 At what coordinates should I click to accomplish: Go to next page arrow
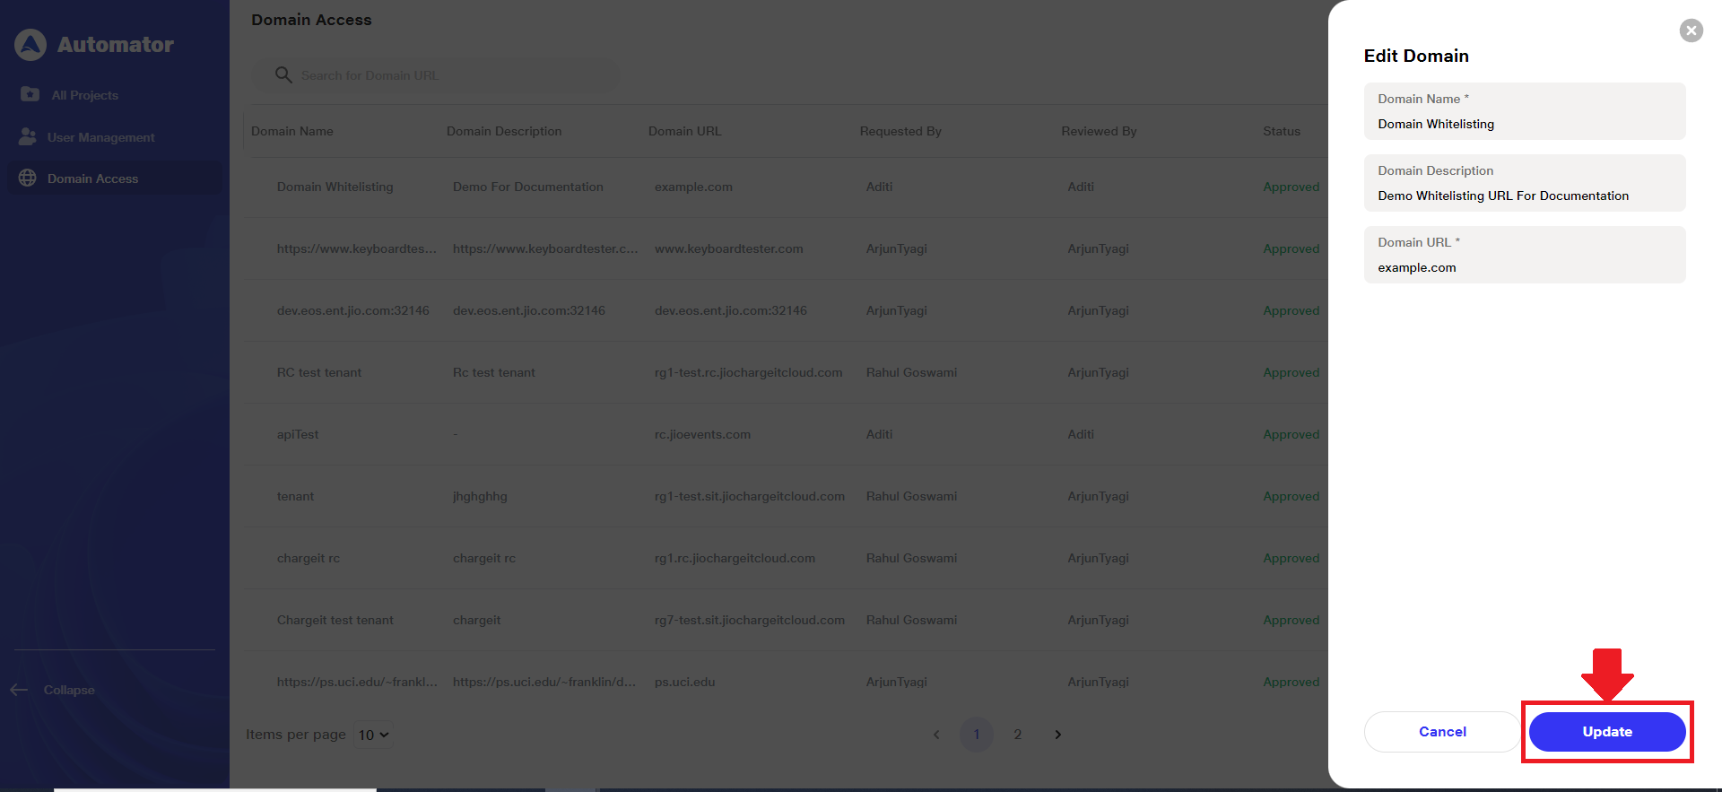tap(1058, 735)
